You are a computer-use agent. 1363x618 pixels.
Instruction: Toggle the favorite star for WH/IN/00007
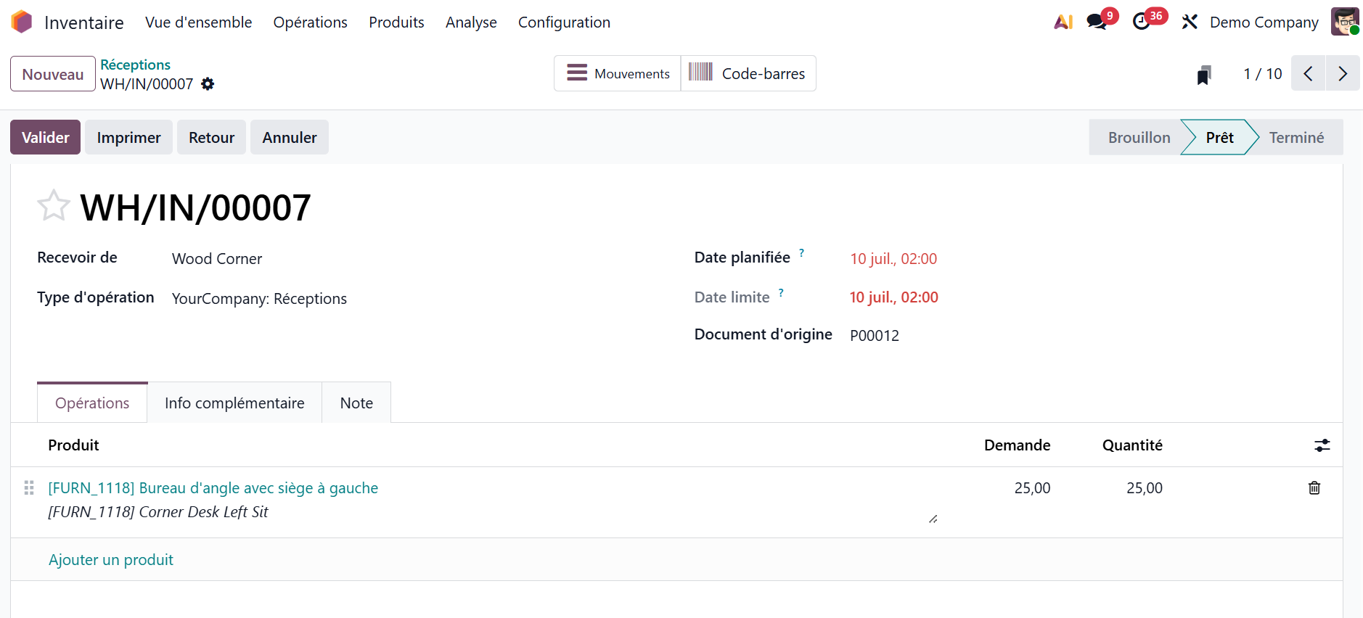pyautogui.click(x=54, y=206)
